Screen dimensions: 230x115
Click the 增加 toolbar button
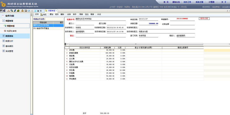pos(51,15)
